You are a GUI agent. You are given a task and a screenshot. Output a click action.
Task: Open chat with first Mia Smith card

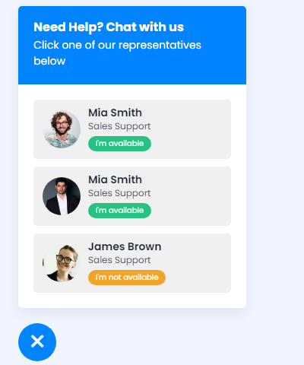click(132, 129)
